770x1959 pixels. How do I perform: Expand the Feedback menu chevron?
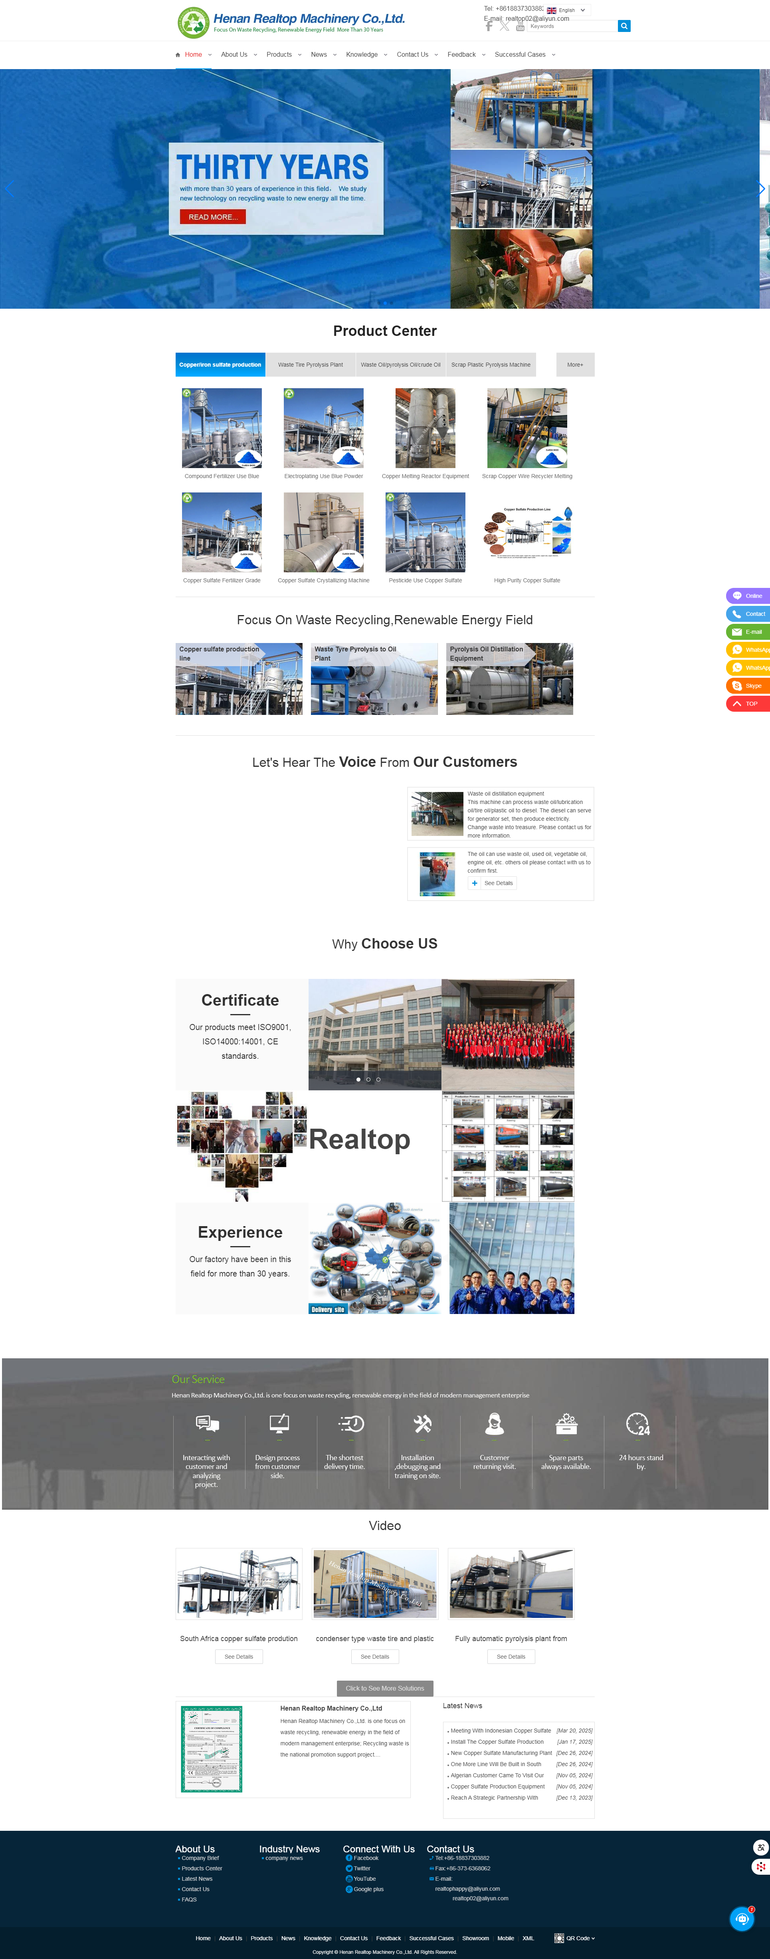pyautogui.click(x=483, y=55)
